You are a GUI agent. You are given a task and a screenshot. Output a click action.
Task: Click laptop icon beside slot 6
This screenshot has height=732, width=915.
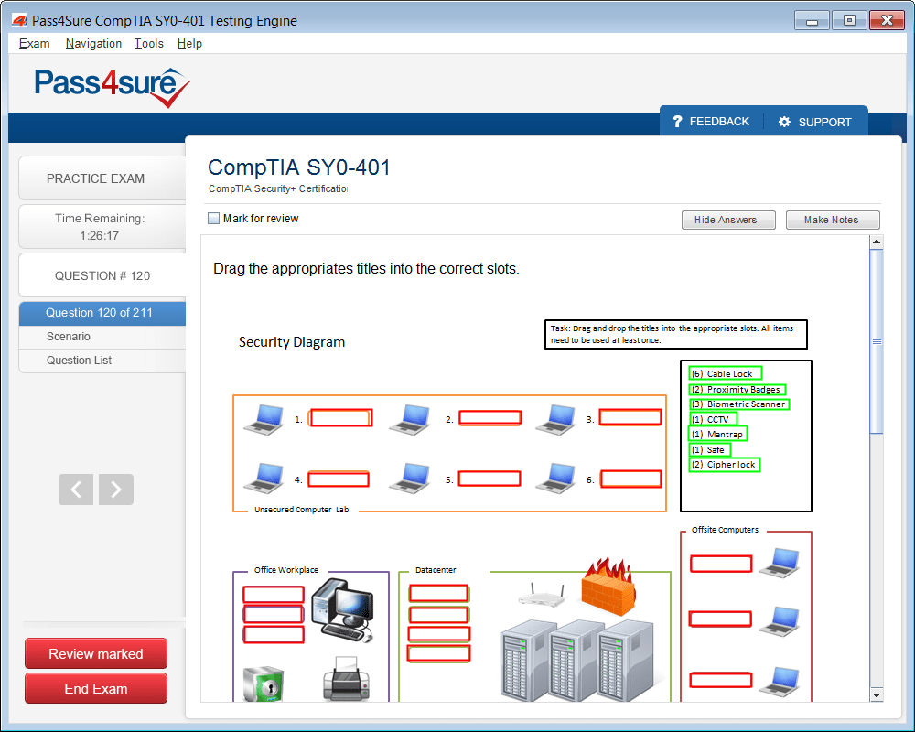point(556,478)
